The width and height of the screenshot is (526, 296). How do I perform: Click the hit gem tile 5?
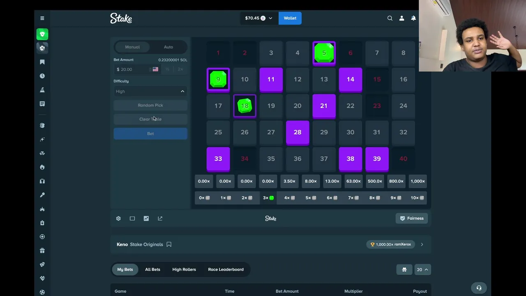324,53
